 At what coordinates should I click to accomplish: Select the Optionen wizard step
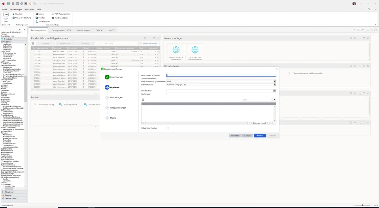pyautogui.click(x=112, y=87)
